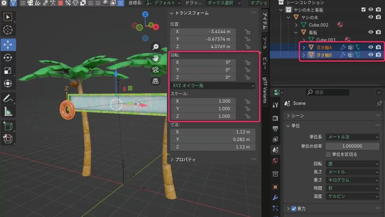Click the properties 検索 search field
385x217 pixels.
tap(327, 92)
